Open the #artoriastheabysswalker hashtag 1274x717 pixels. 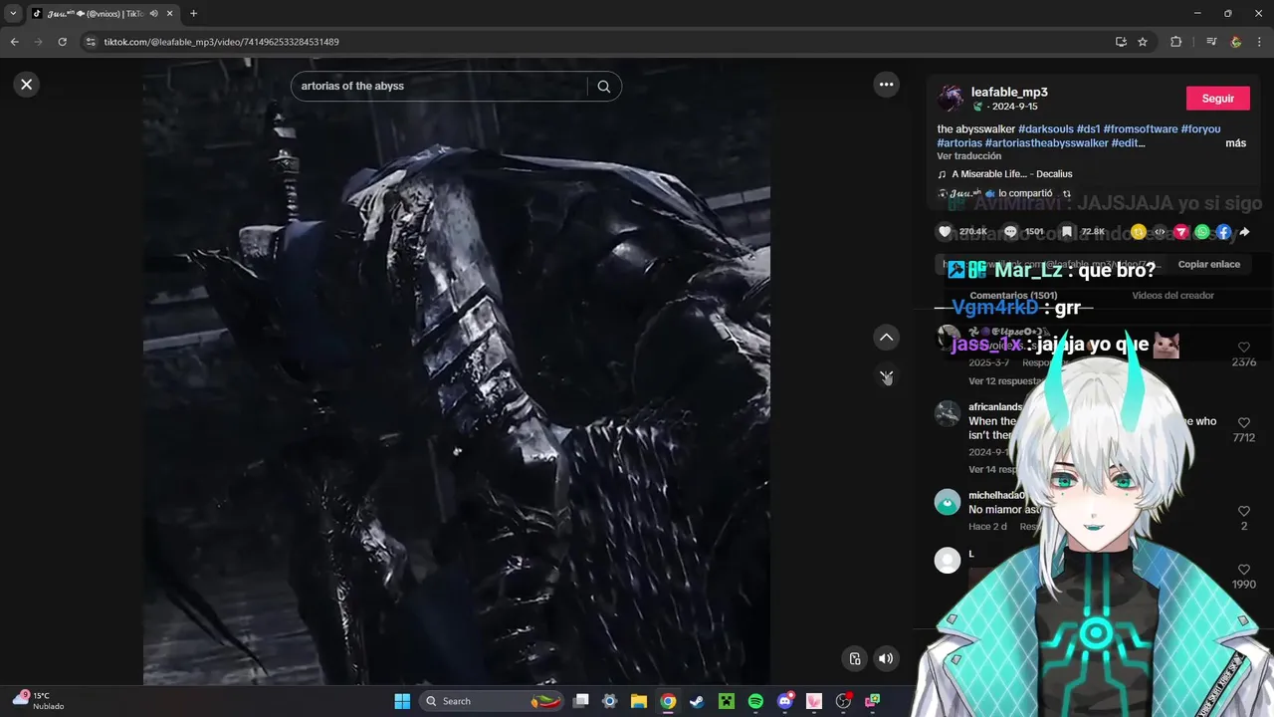(x=1046, y=143)
